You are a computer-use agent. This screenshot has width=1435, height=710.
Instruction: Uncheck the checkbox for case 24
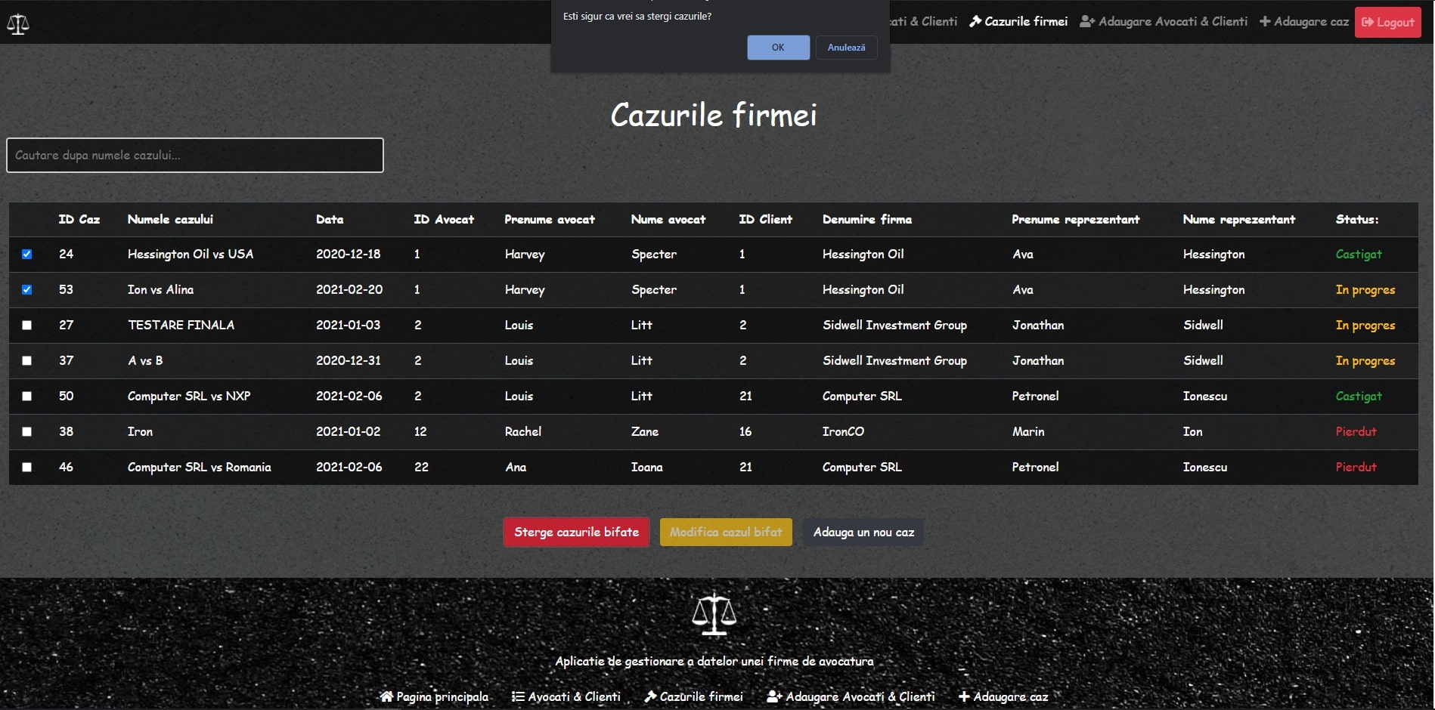pyautogui.click(x=27, y=255)
